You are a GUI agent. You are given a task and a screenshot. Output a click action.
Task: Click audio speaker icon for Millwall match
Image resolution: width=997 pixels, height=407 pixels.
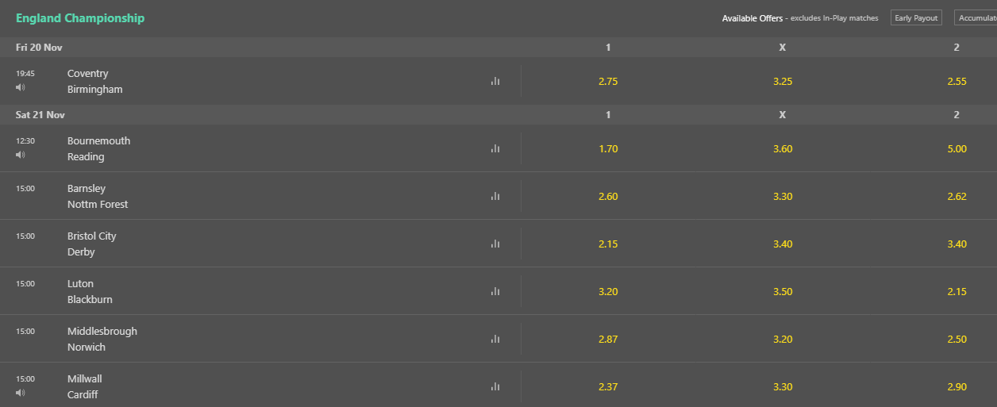coord(21,393)
